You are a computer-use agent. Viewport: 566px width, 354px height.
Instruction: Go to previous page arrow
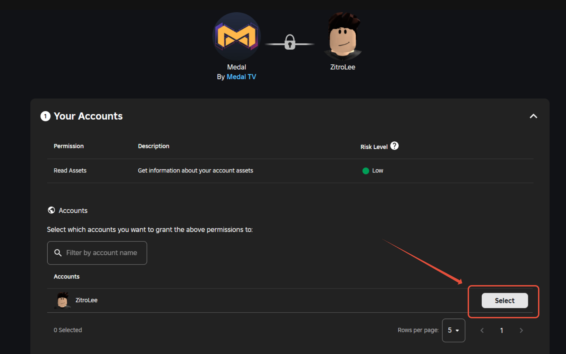tap(482, 330)
